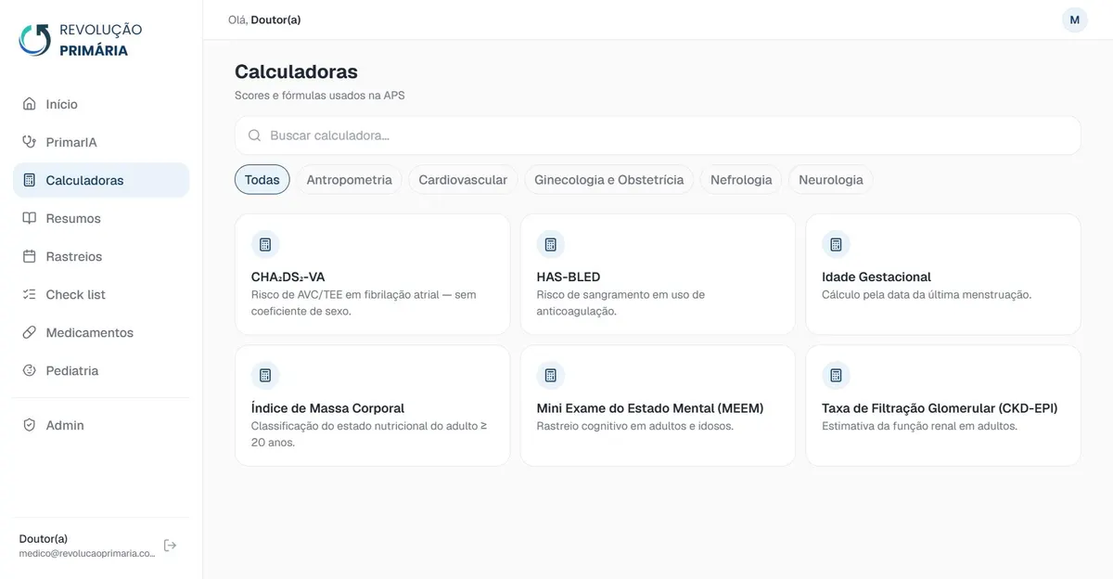Click the Revolução Primária logo icon

click(x=35, y=39)
